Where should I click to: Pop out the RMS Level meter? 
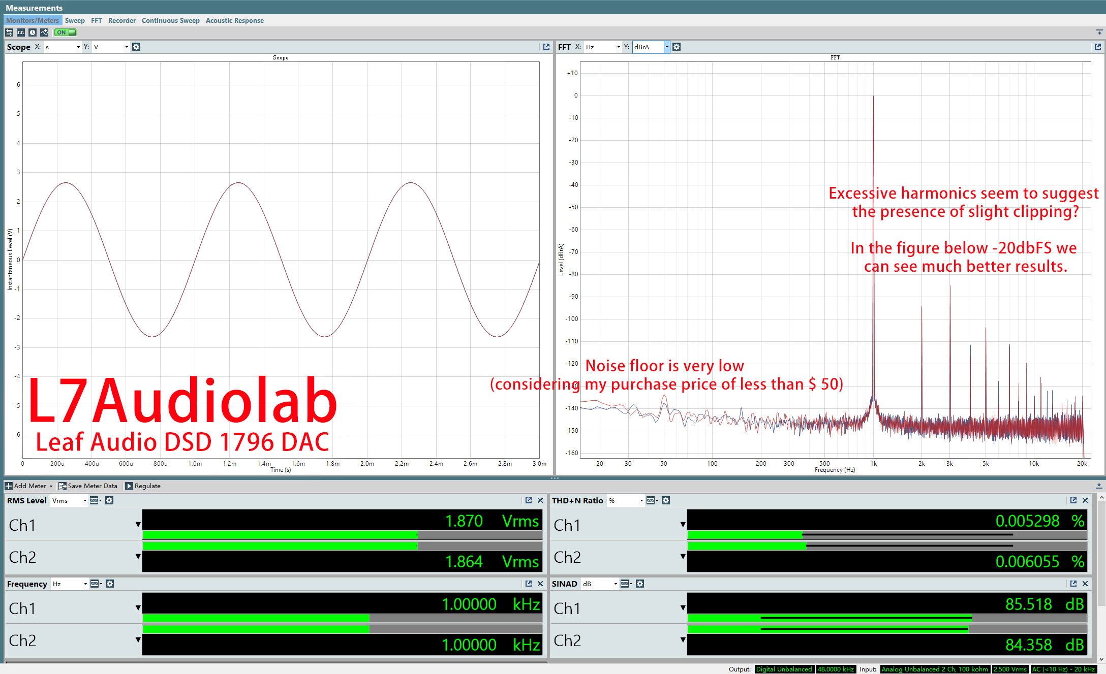coord(529,500)
